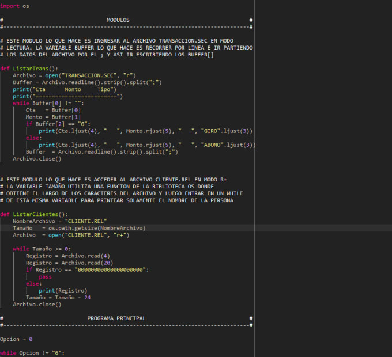The height and width of the screenshot is (357, 392).
Task: Click the print line containing "ABONO"
Action: point(147,145)
